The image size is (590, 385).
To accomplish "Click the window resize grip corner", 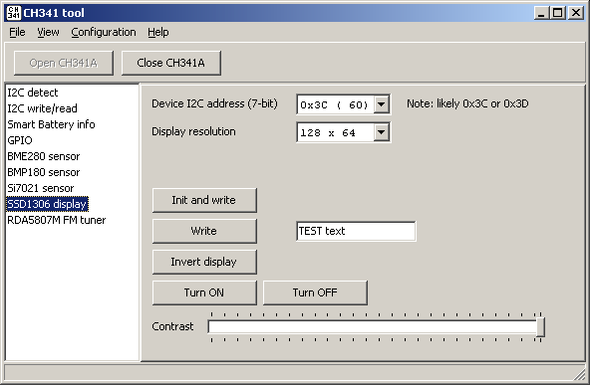I will pos(580,374).
